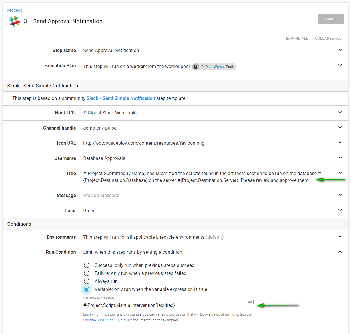The height and width of the screenshot is (334, 351).
Task: Click the Variable expression input field
Action: tap(163, 305)
